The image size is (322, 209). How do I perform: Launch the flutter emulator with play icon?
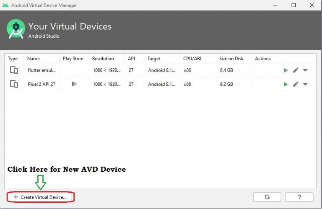pyautogui.click(x=286, y=70)
